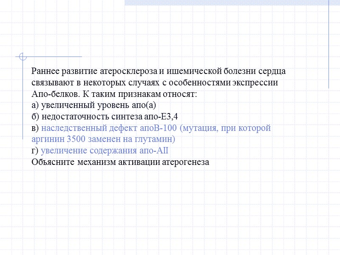Click the marker г) before апо-AII line
Screen dimensions: 340x255
tap(34, 150)
